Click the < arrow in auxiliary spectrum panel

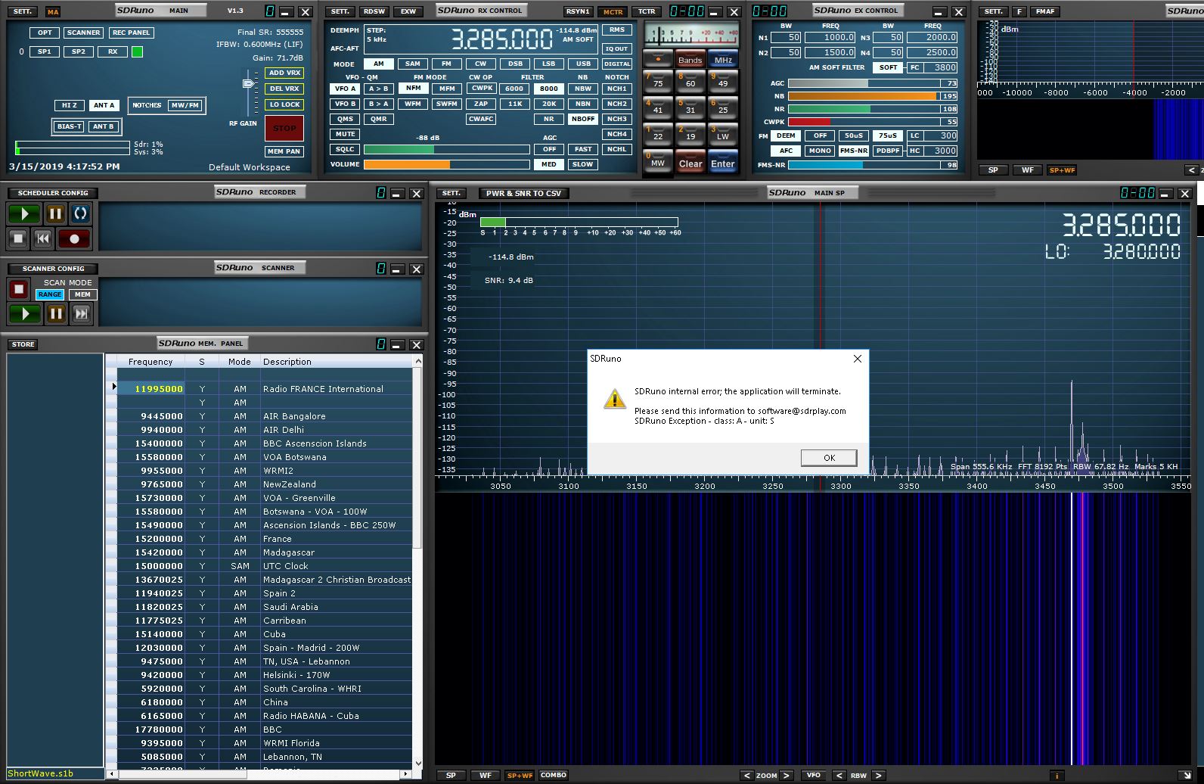tap(1191, 170)
